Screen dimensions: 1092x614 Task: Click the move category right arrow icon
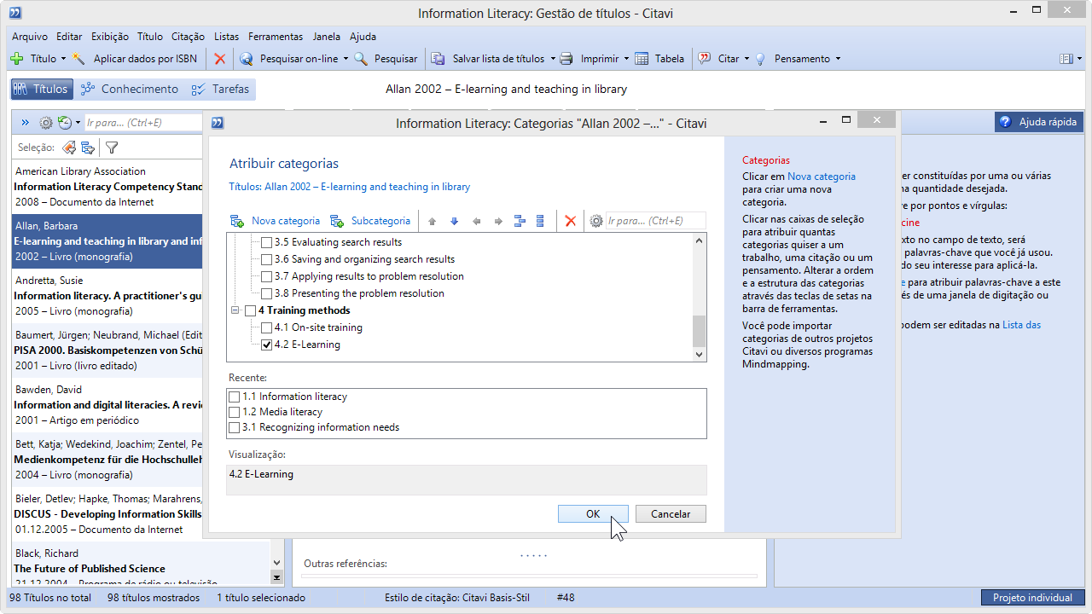point(498,222)
